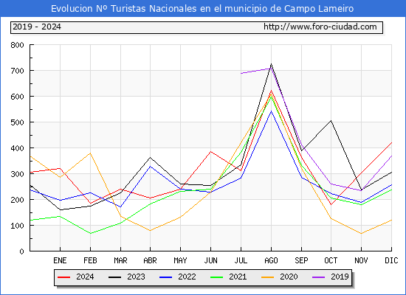
Task: Click the 700 value on the vertical axis
Action: (17, 71)
